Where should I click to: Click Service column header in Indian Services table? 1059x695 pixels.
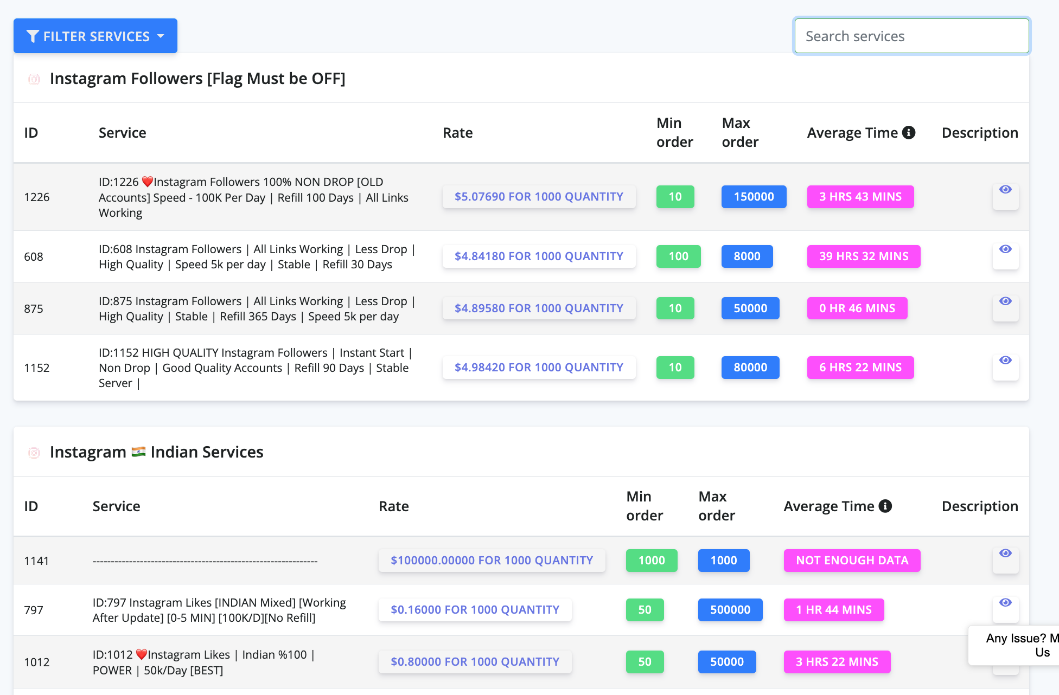pos(116,506)
